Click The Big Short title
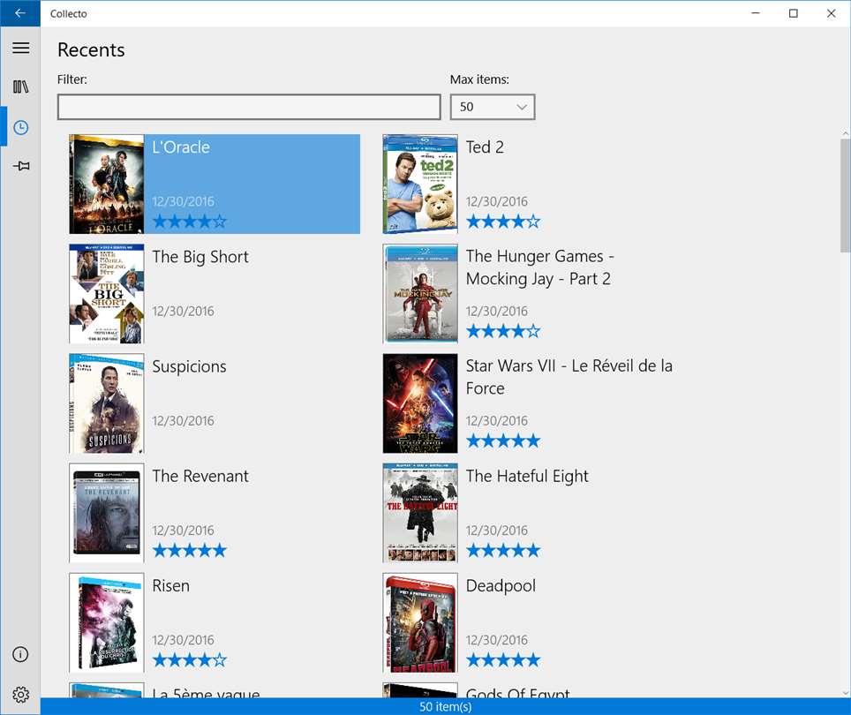851x715 pixels. (x=200, y=257)
